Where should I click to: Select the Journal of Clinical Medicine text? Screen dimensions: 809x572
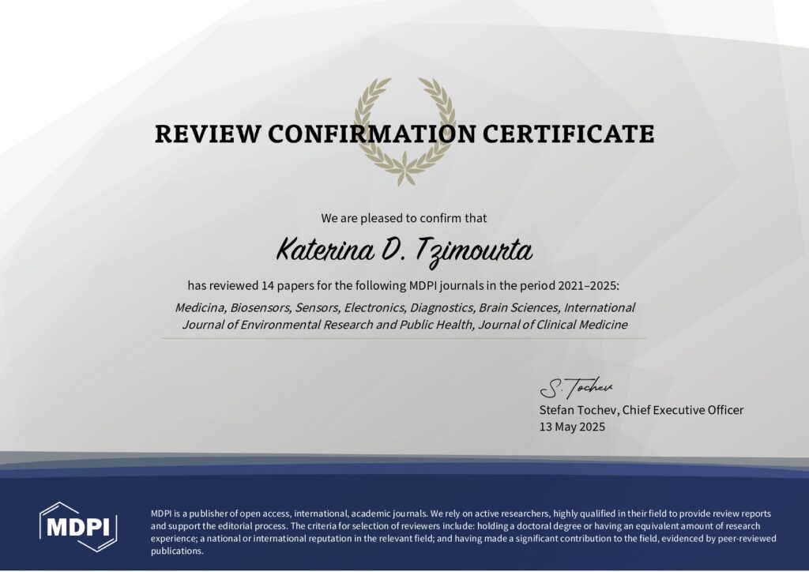[552, 325]
